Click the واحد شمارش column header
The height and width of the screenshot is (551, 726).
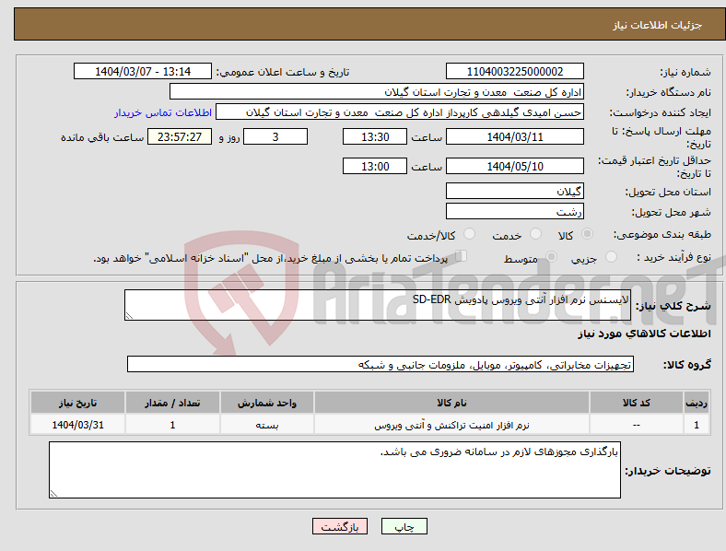click(267, 403)
